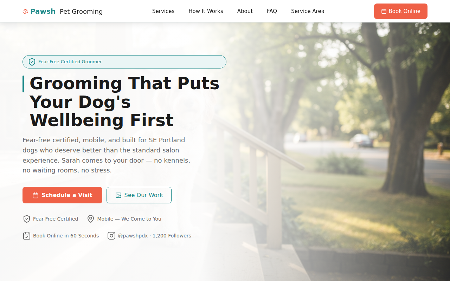The width and height of the screenshot is (450, 281).
Task: Click the See Our Work button
Action: 139,195
